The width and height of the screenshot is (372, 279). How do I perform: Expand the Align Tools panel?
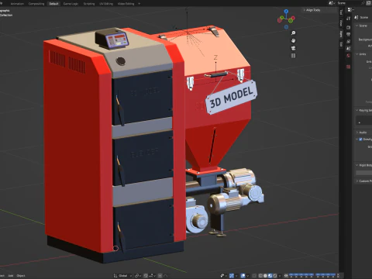click(313, 10)
